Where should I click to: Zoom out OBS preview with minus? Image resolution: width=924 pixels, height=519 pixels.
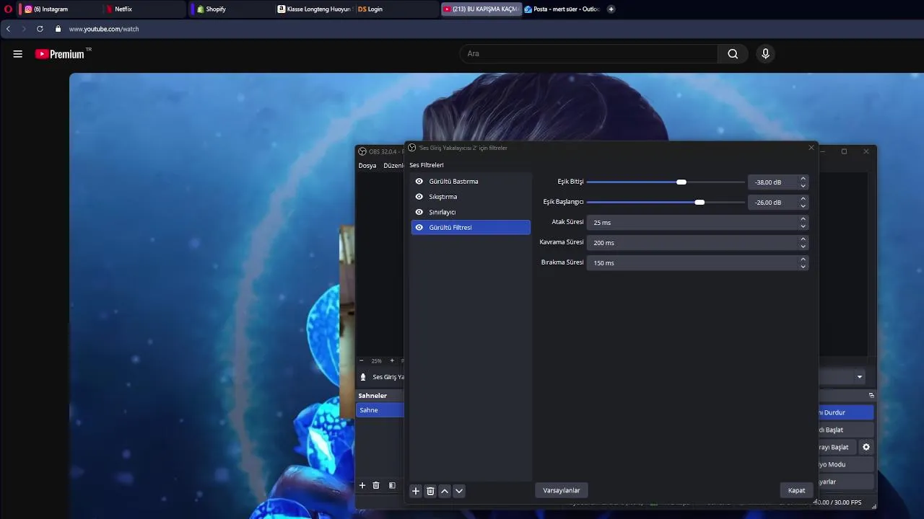pyautogui.click(x=361, y=360)
